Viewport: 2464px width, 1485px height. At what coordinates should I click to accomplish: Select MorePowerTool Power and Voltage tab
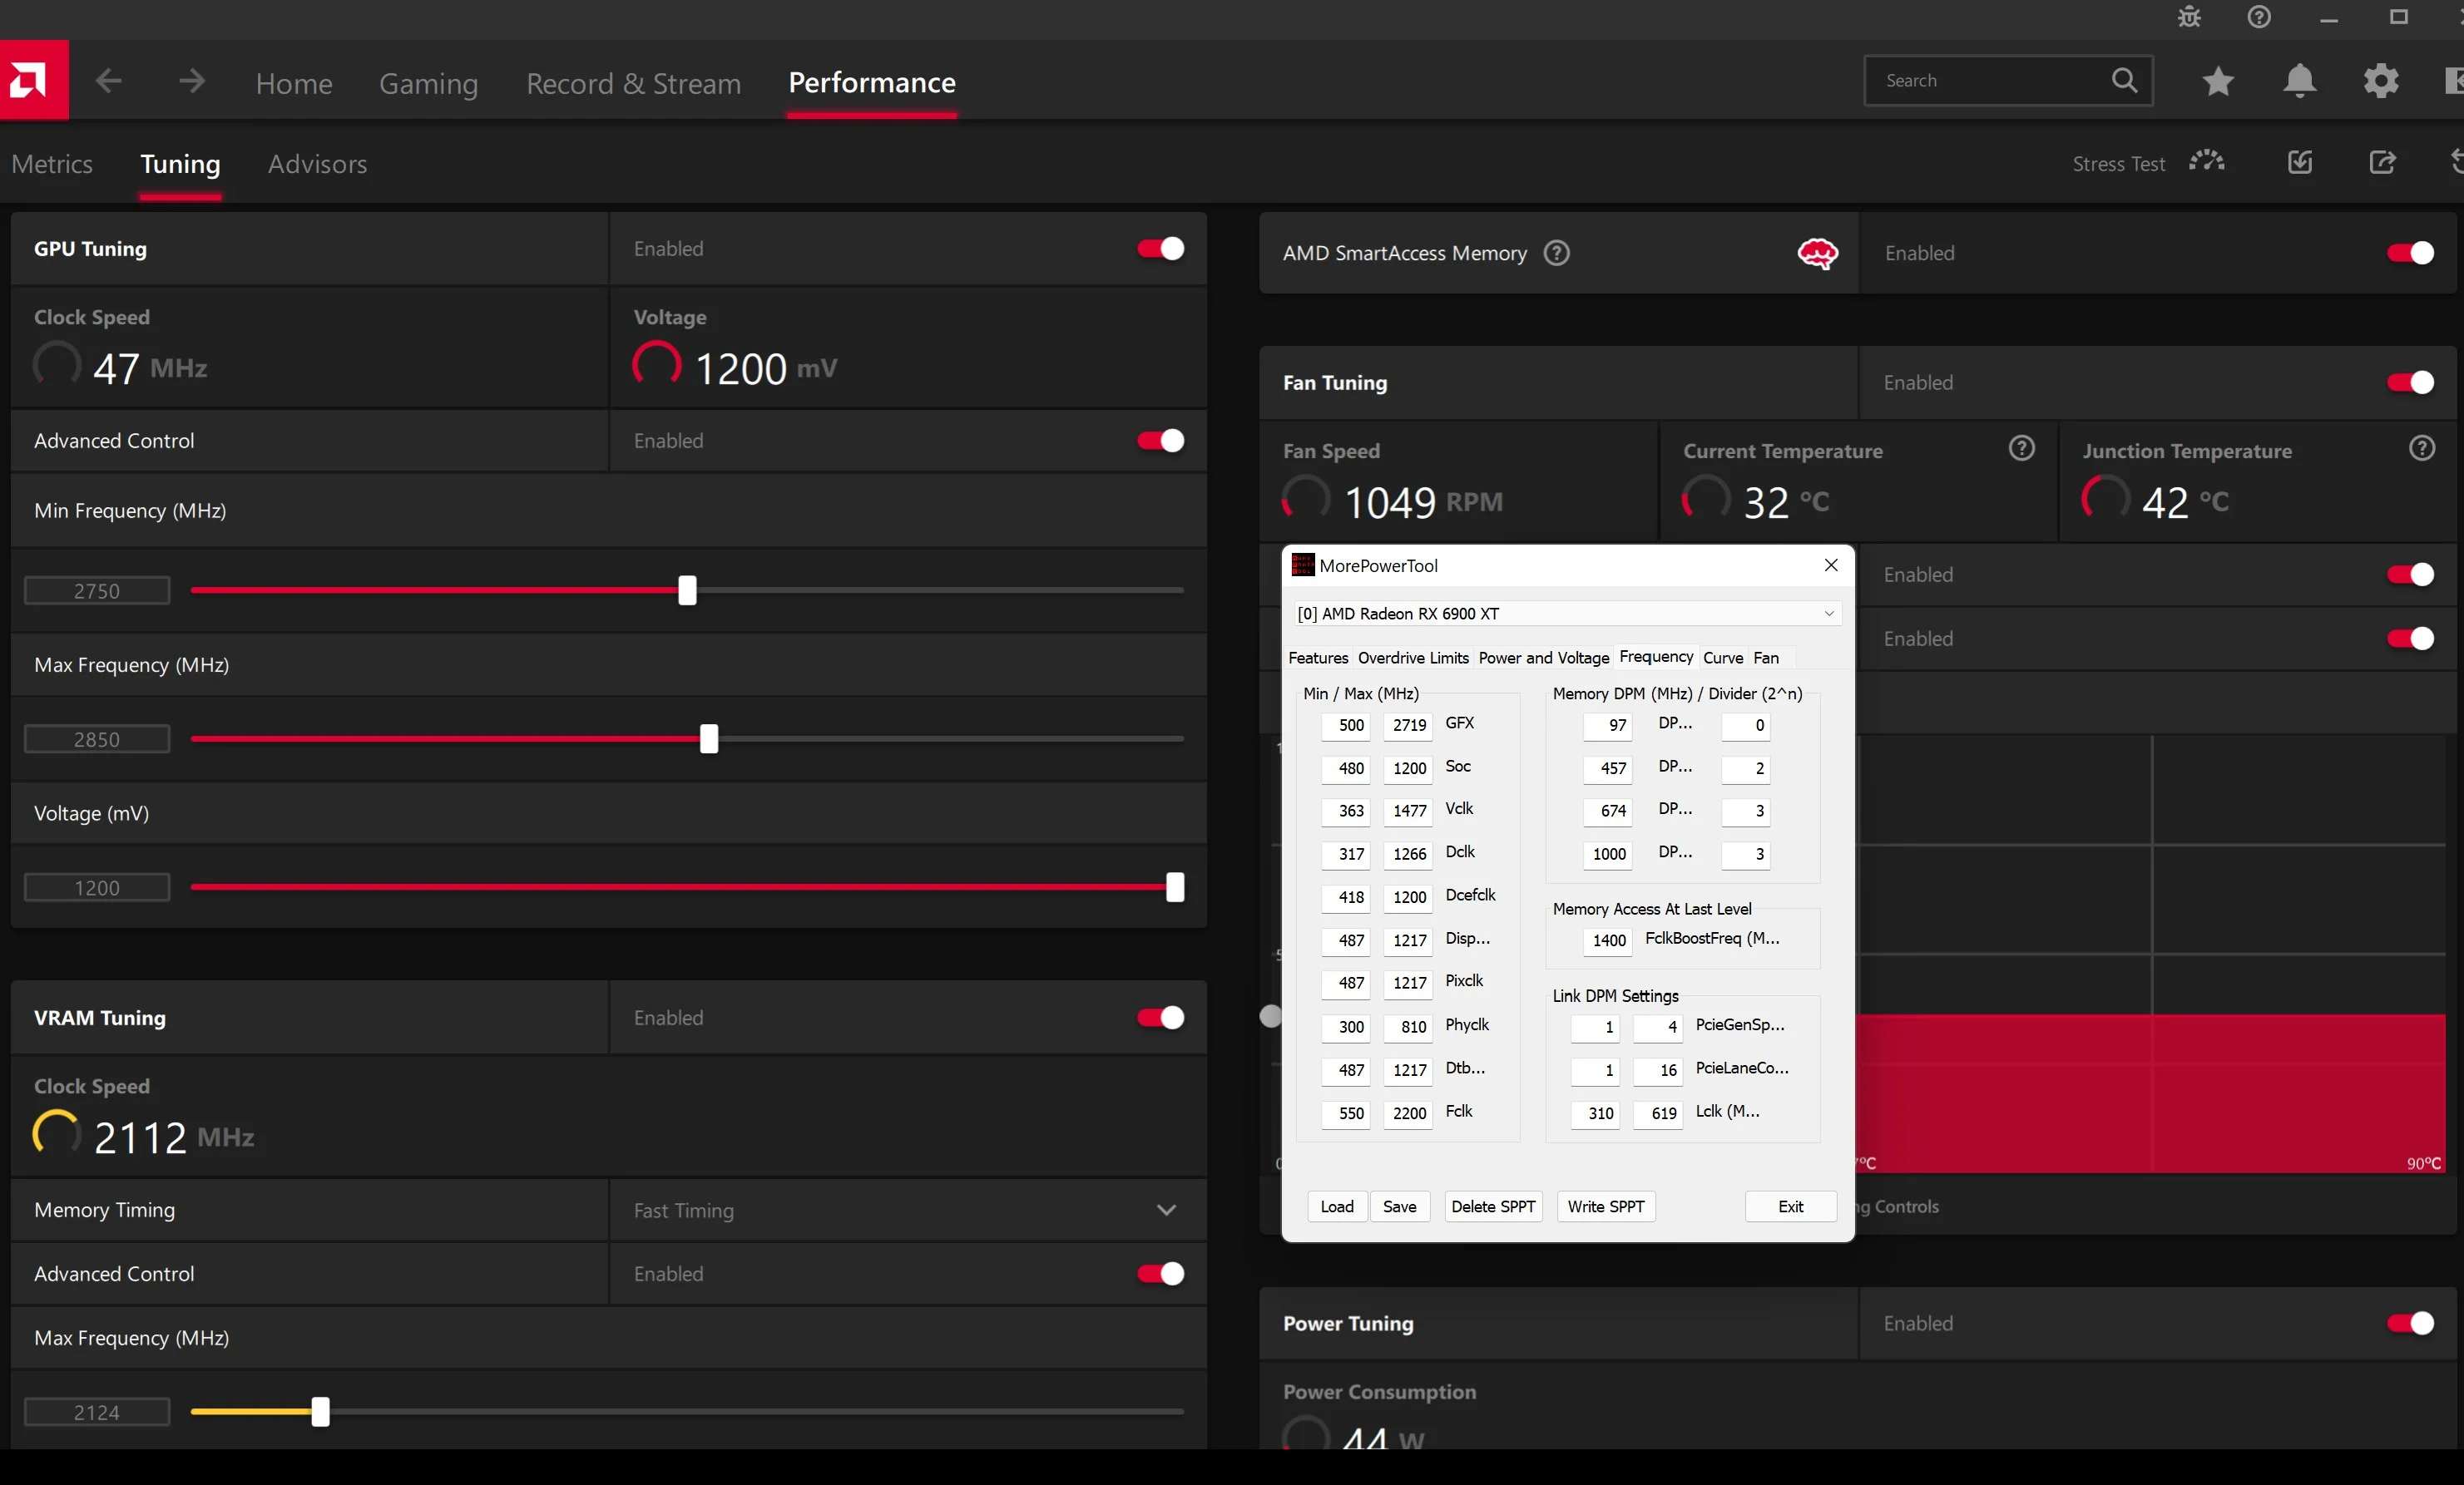click(1543, 658)
